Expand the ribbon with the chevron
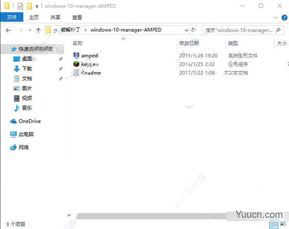Viewport: 289px width, 229px height. pos(276,17)
